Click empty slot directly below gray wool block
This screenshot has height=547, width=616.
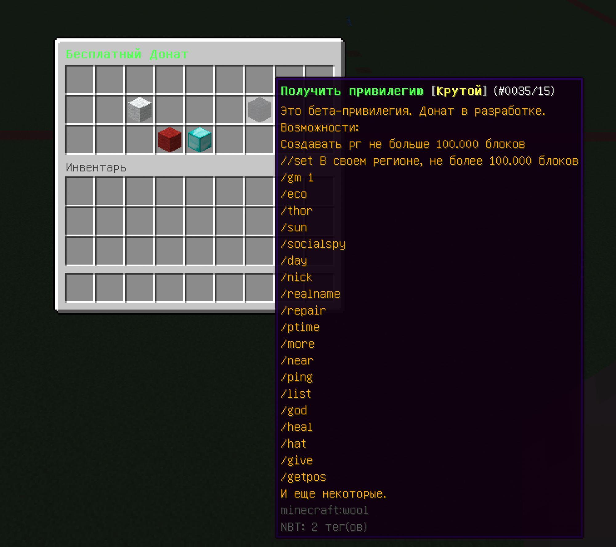click(x=260, y=140)
